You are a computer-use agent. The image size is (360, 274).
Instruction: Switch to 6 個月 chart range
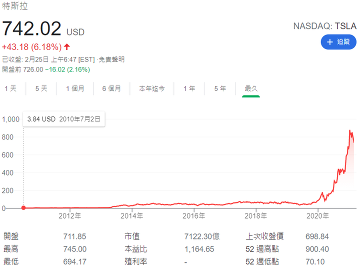click(x=111, y=88)
